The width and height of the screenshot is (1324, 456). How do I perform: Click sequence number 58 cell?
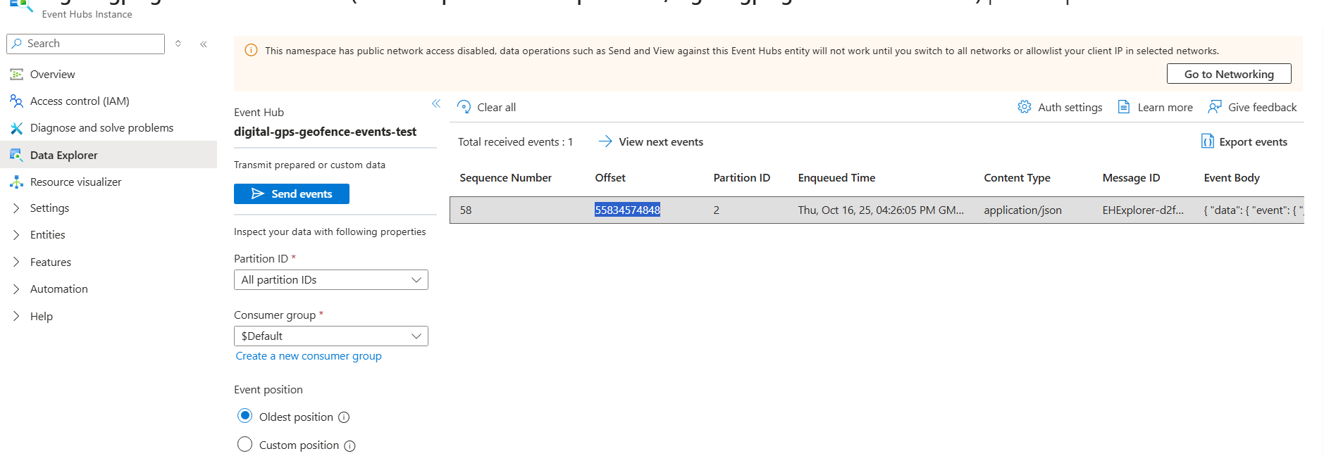click(466, 210)
